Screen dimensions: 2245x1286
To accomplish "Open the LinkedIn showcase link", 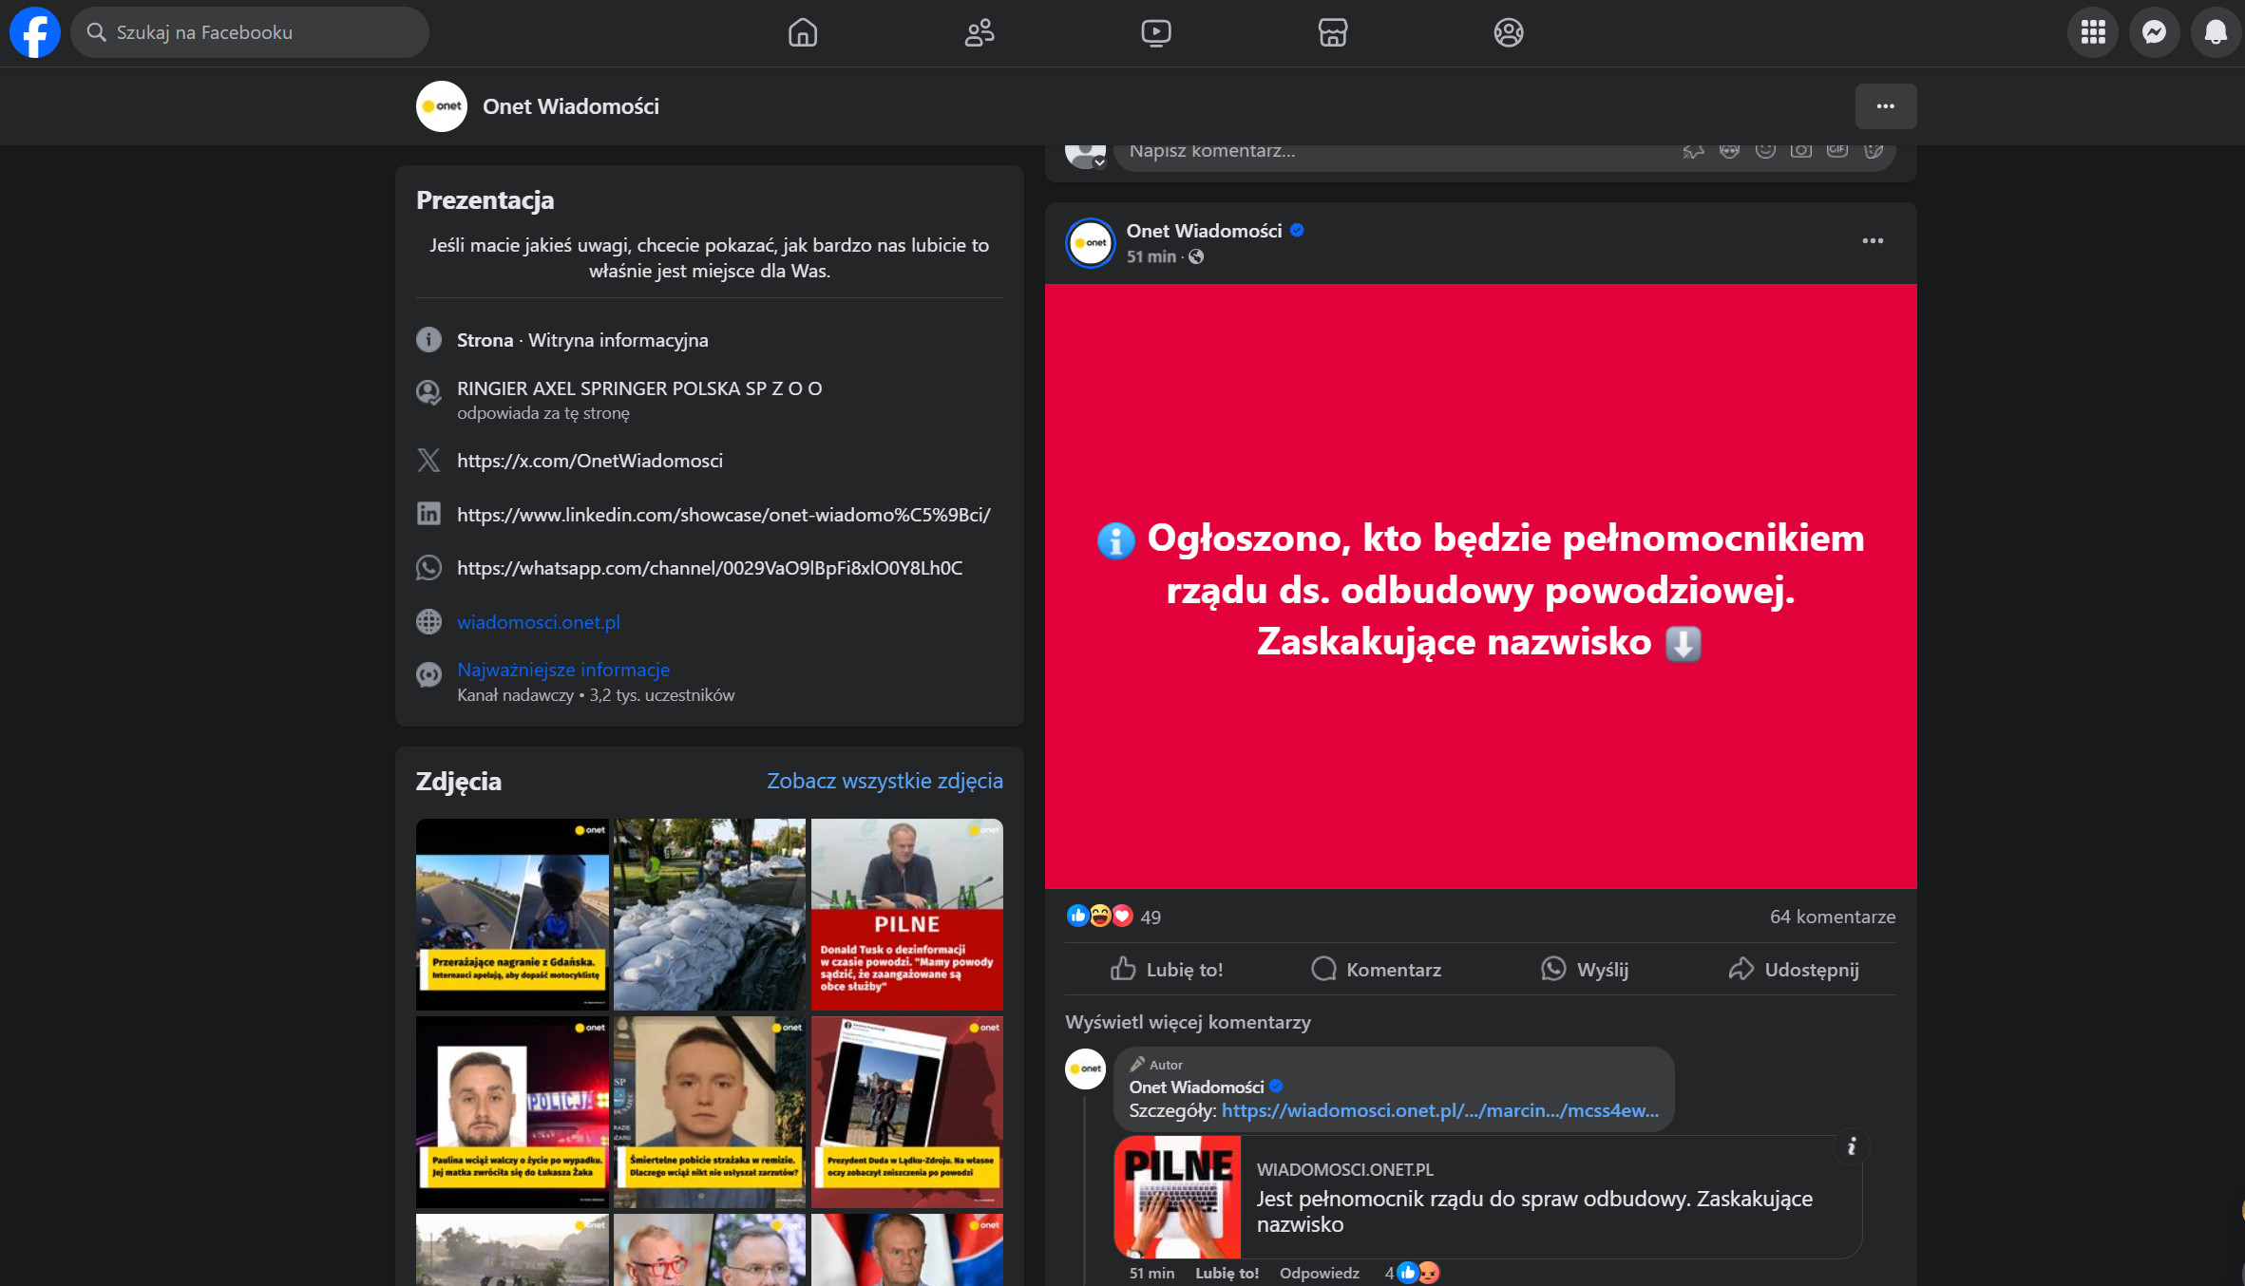I will 724,515.
